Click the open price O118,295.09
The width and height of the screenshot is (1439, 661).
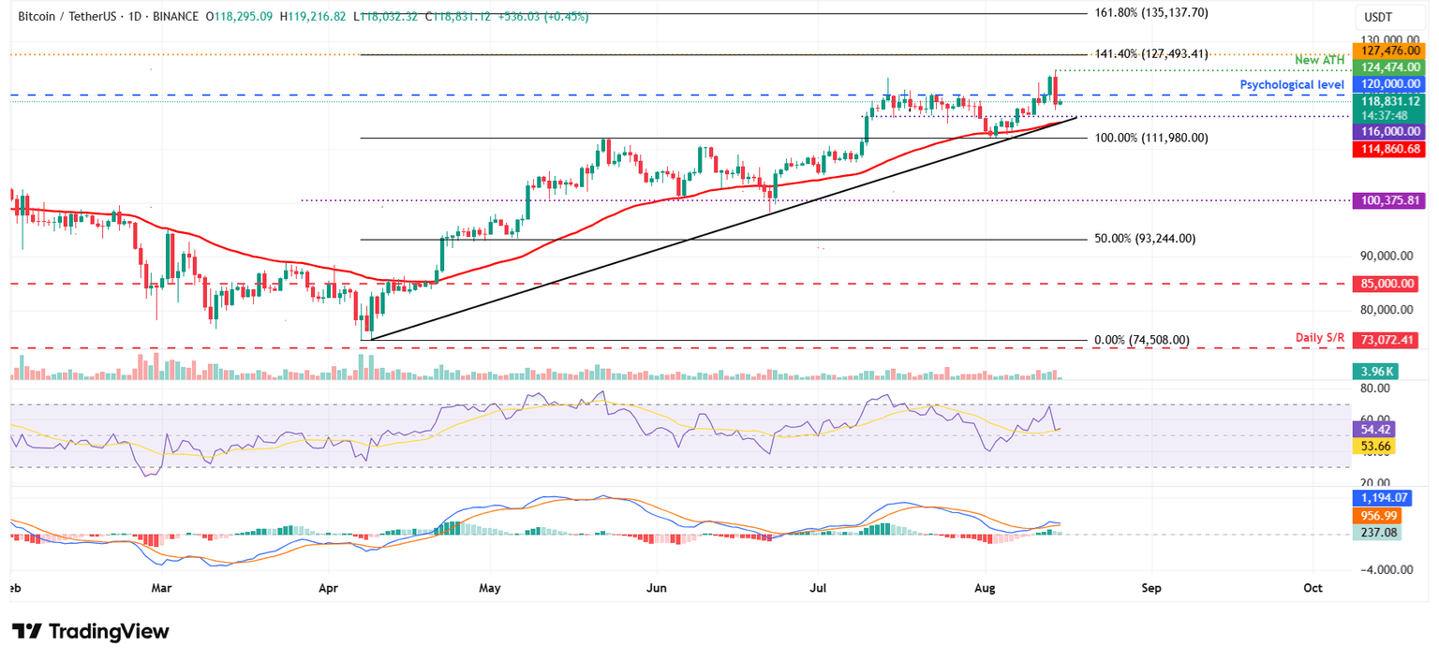(x=238, y=16)
